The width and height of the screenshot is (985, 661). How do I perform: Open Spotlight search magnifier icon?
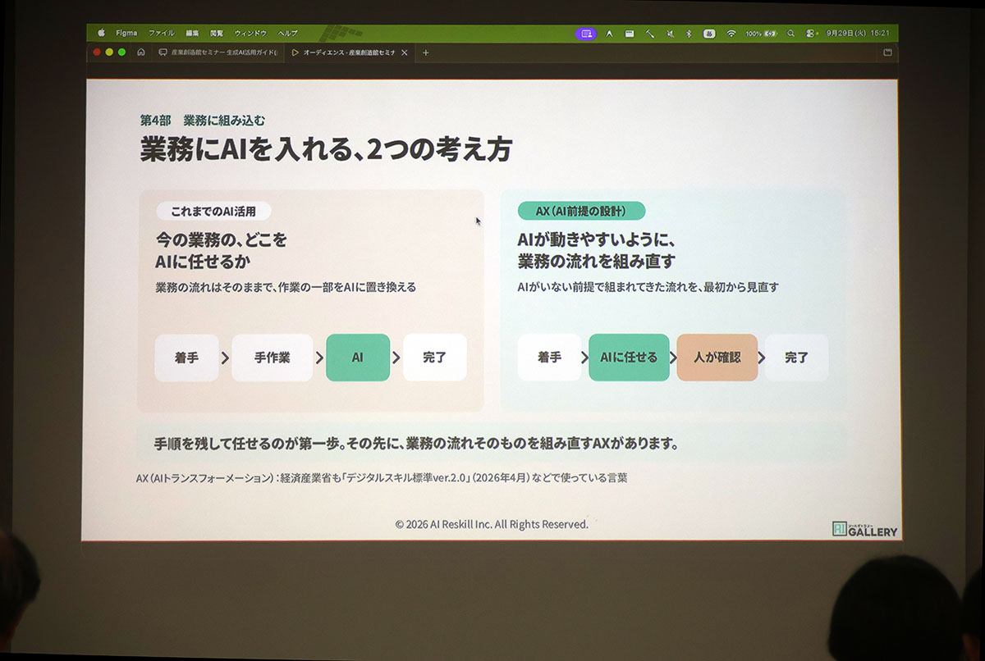coord(791,34)
